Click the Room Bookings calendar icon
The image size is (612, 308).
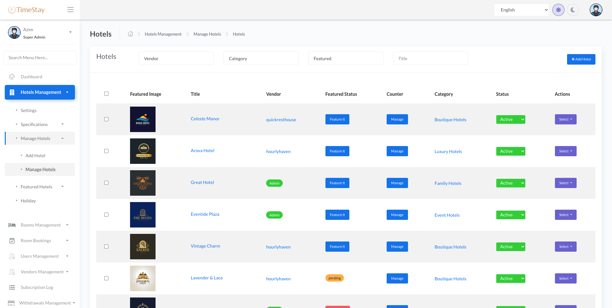tap(12, 241)
